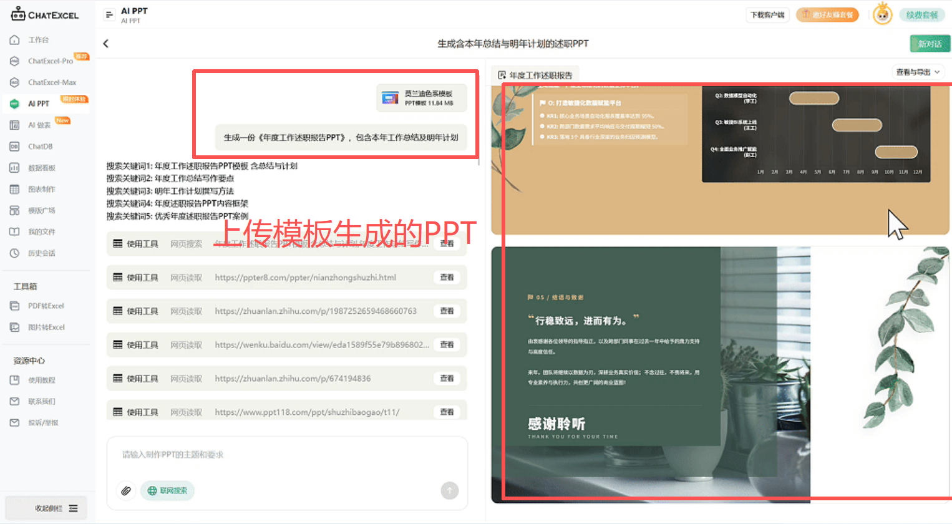Click the ppt118.com URL text
The height and width of the screenshot is (524, 952).
point(307,412)
